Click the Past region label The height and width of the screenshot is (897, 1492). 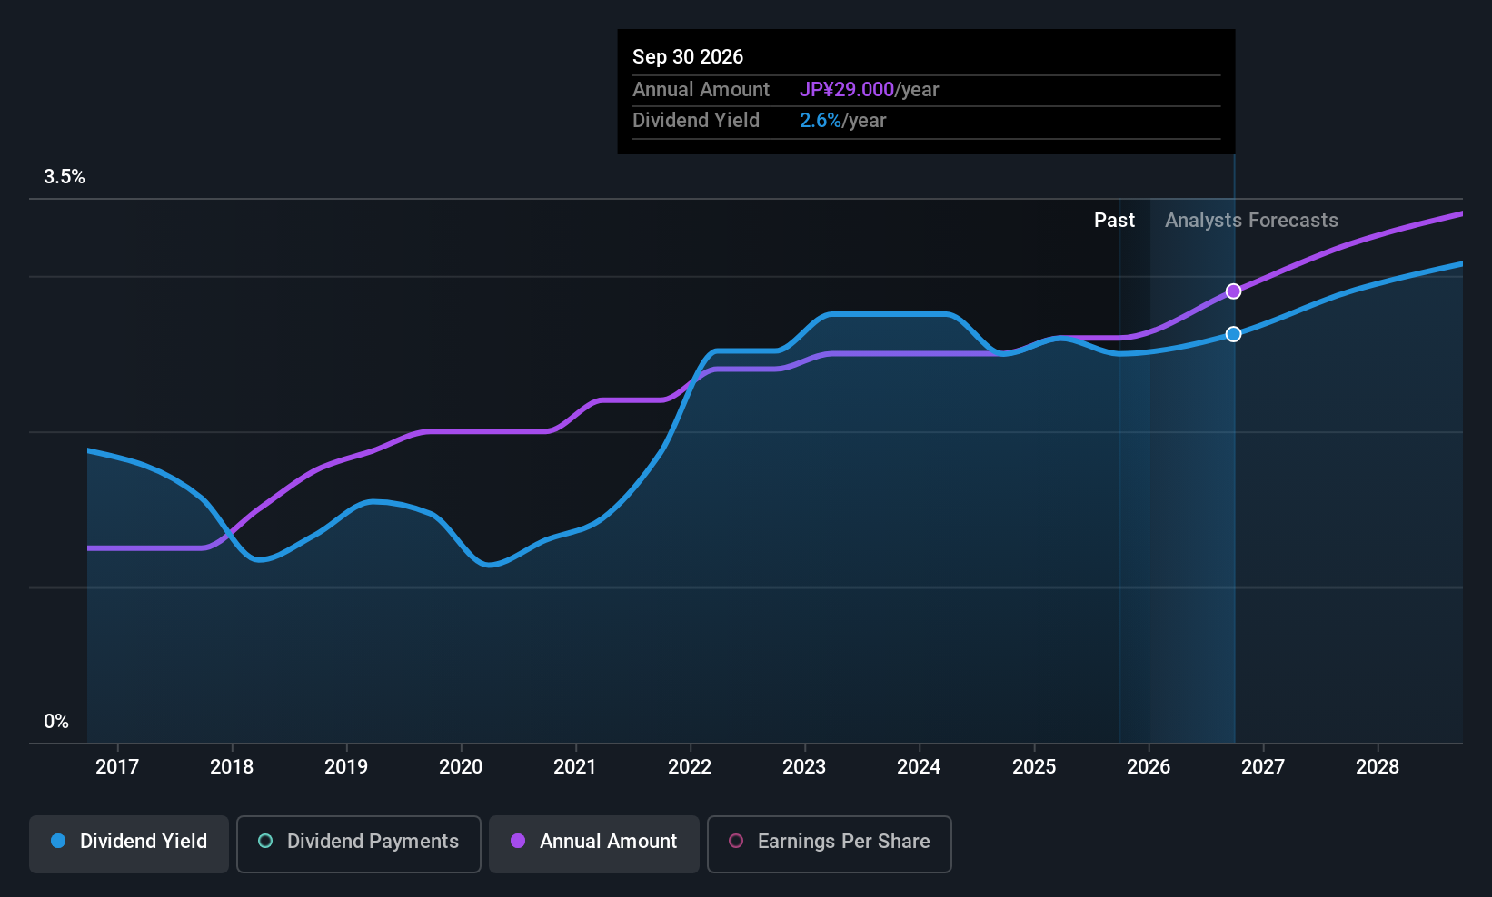1114,221
